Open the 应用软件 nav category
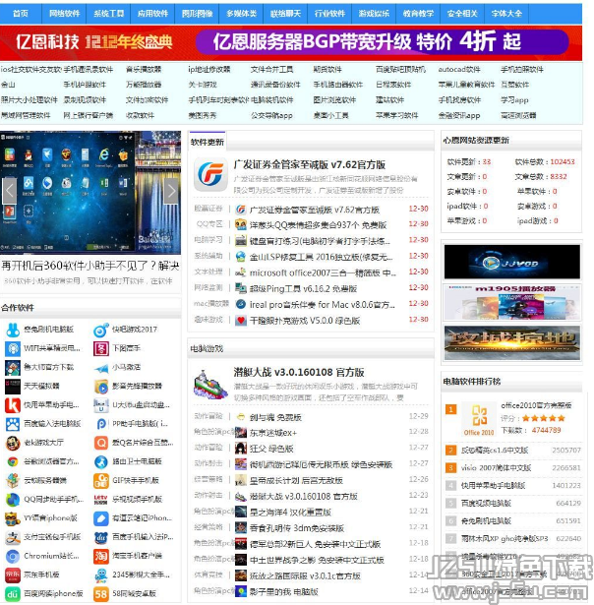594x605 pixels. [152, 14]
